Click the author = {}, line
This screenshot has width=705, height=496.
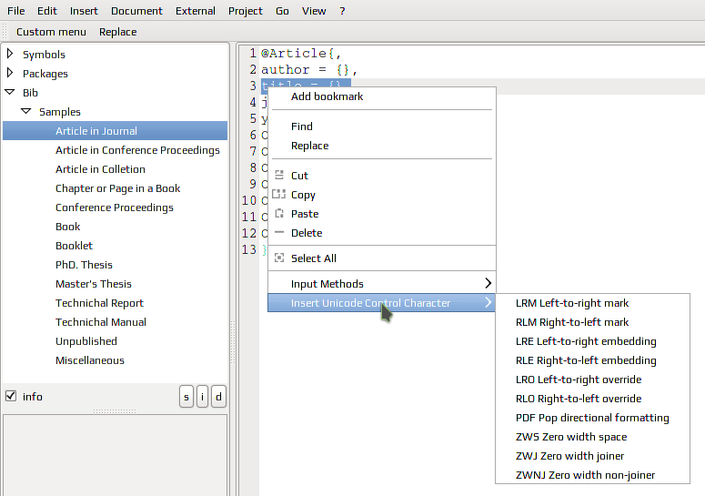(x=309, y=70)
